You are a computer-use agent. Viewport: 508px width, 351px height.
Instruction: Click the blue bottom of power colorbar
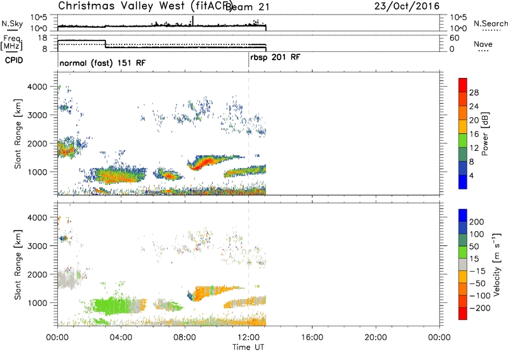(x=463, y=182)
